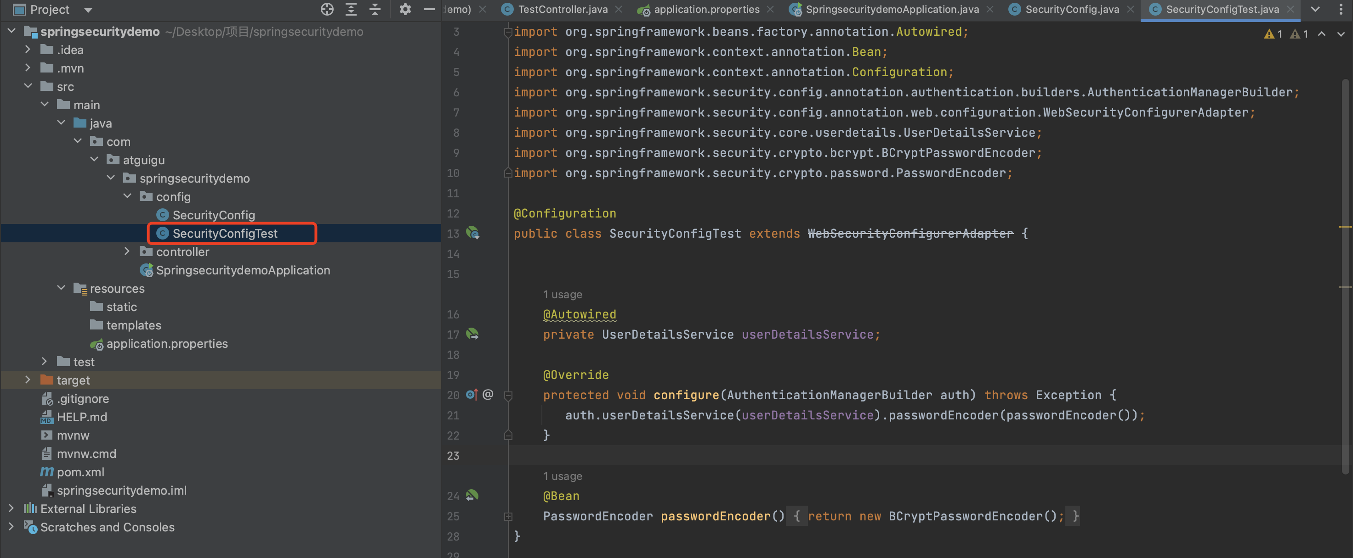Go to next highlighted error arrow

click(1341, 34)
